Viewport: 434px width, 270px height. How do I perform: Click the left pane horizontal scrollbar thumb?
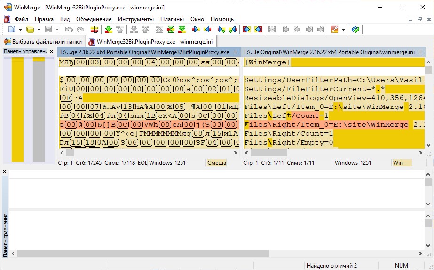pos(70,153)
